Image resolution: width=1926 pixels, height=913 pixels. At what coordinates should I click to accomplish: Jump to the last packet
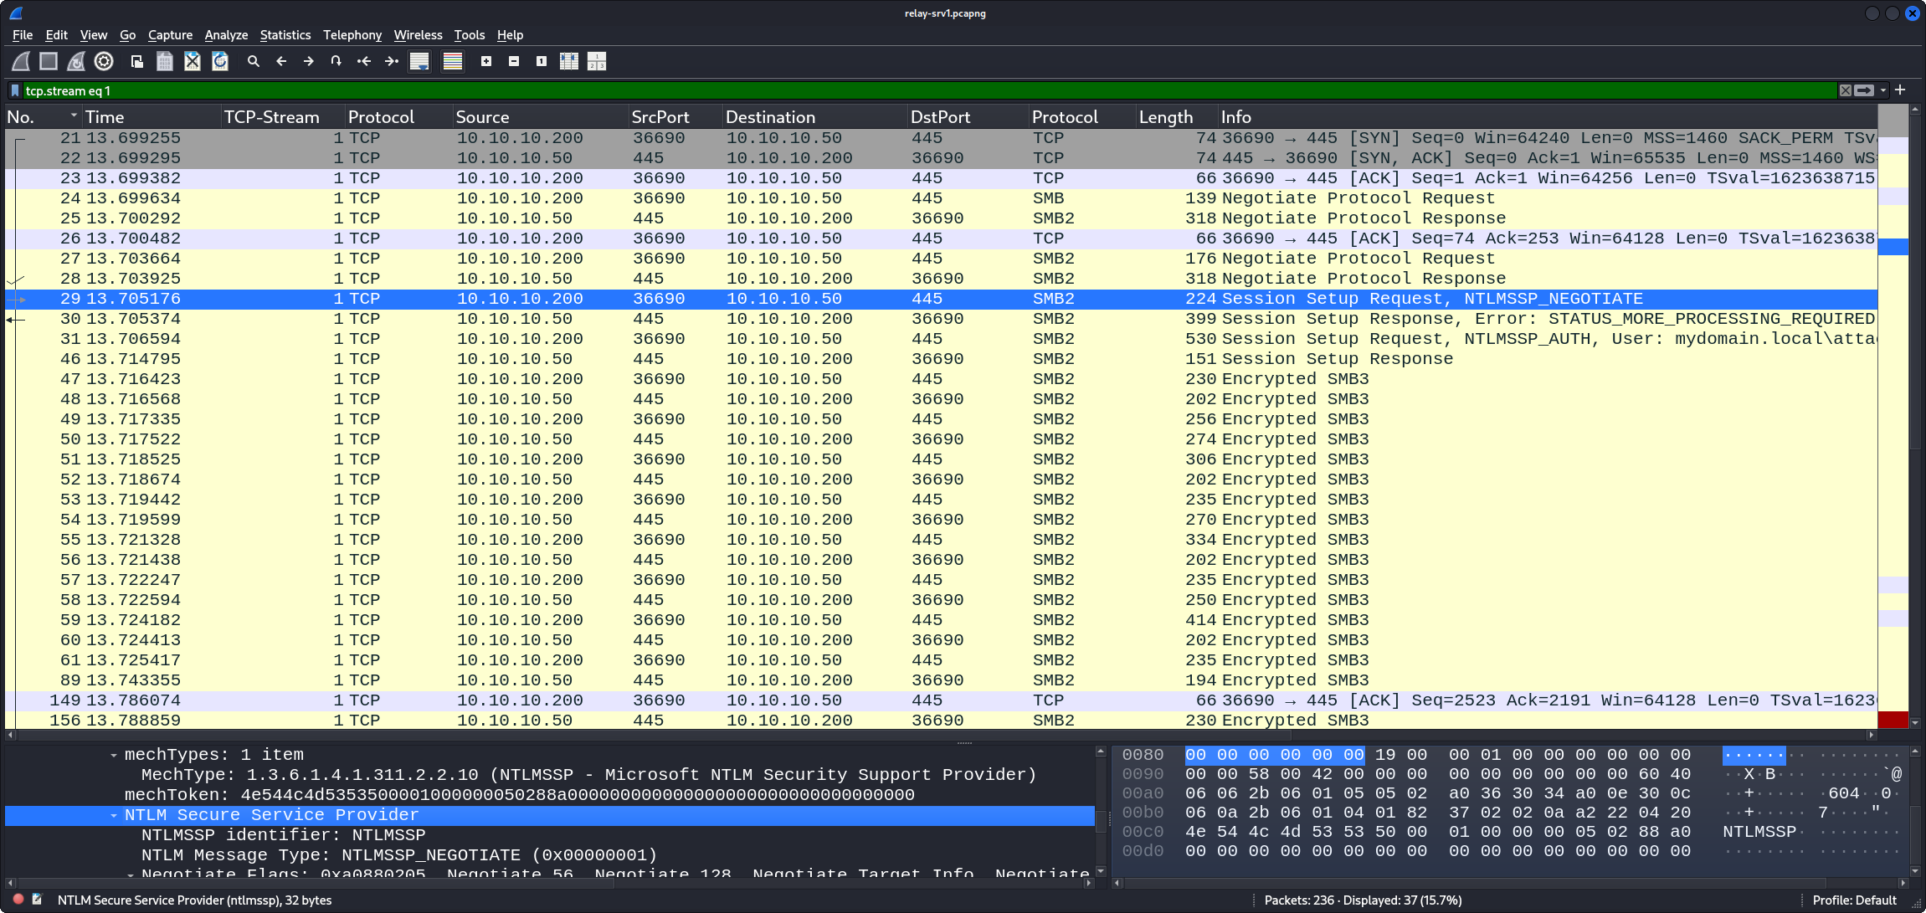pyautogui.click(x=392, y=61)
